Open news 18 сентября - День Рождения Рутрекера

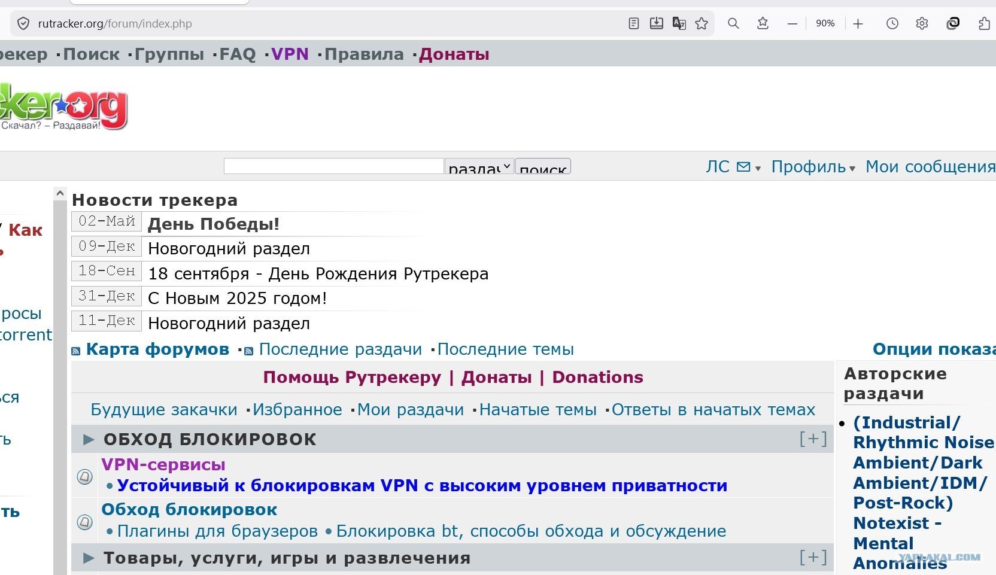pos(318,274)
